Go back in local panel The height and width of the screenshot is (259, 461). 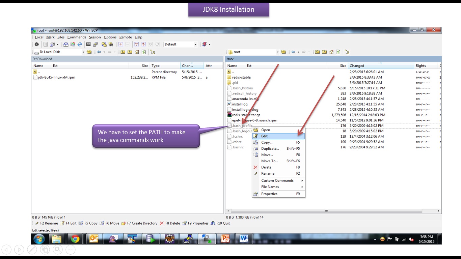click(x=99, y=52)
